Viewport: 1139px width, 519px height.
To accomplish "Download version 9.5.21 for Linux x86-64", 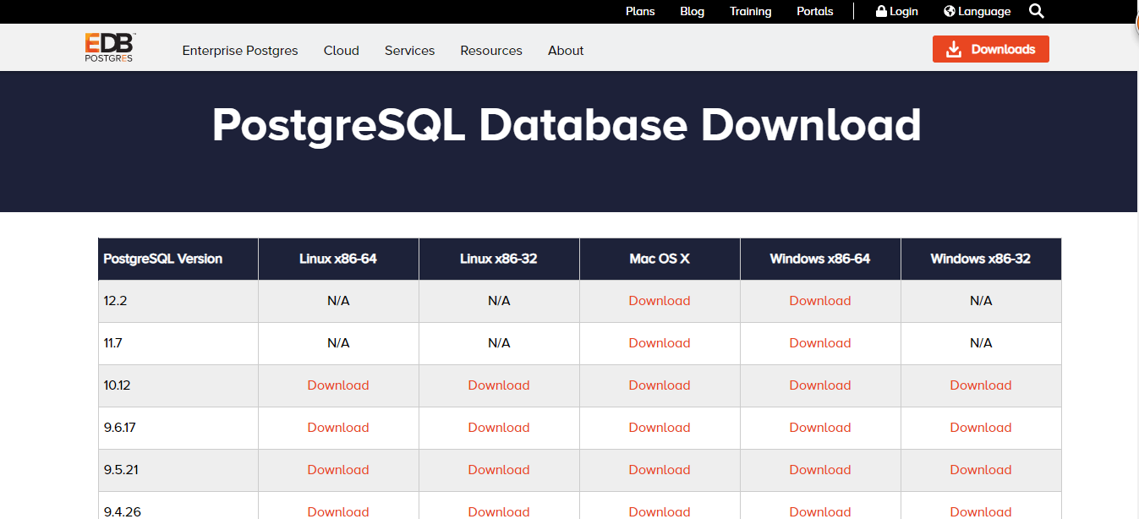I will point(338,470).
